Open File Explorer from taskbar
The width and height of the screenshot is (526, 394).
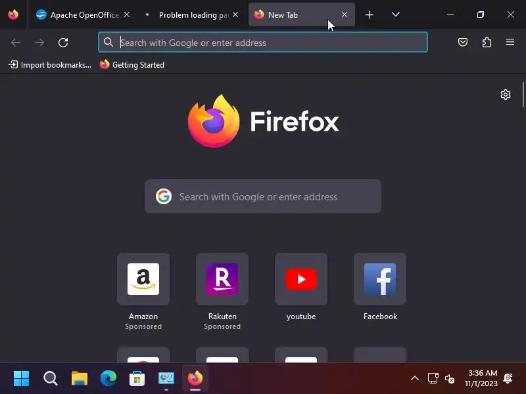[80, 379]
